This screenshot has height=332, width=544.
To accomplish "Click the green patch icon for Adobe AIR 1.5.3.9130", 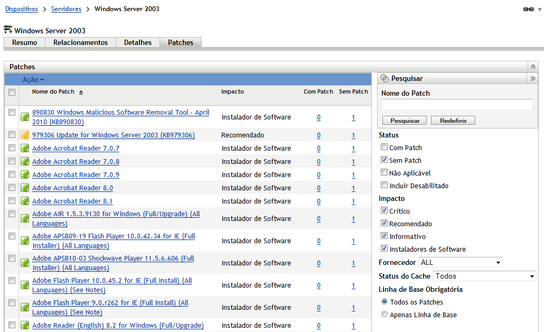I will point(24,218).
